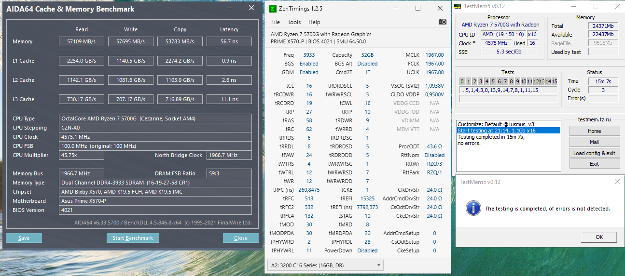The width and height of the screenshot is (625, 276).
Task: Click the Memory Latency value 56.7 ns
Action: pyautogui.click(x=229, y=41)
